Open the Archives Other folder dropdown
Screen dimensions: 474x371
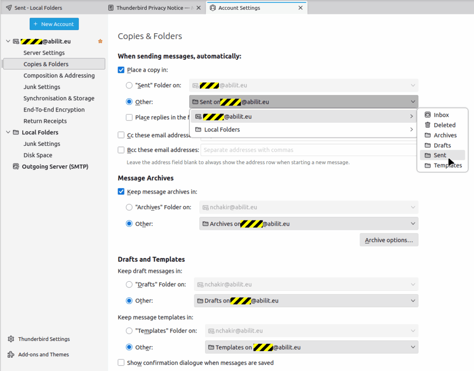pos(309,224)
